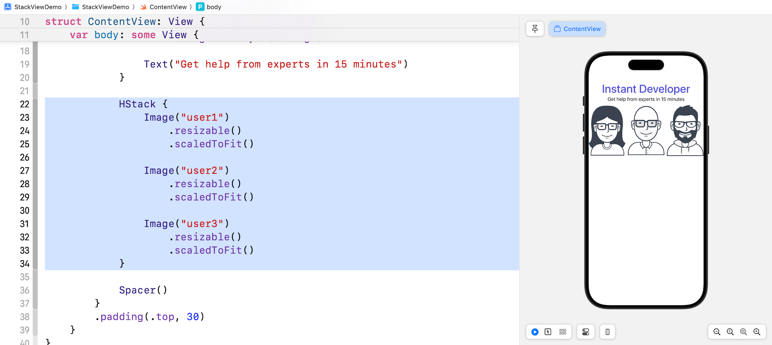Viewport: 772px width, 345px height.
Task: Zoom in the preview canvas
Action: click(x=757, y=332)
